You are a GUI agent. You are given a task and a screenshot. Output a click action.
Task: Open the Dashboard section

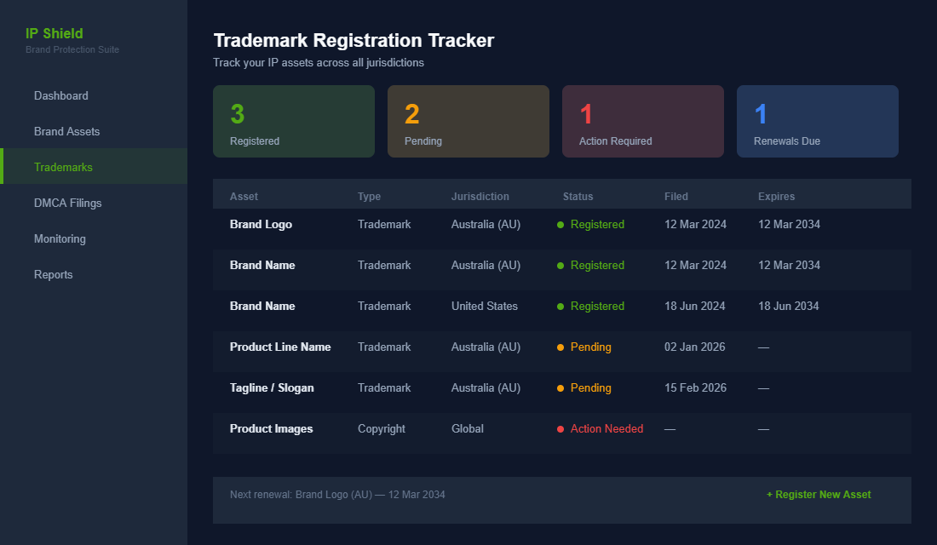click(60, 95)
